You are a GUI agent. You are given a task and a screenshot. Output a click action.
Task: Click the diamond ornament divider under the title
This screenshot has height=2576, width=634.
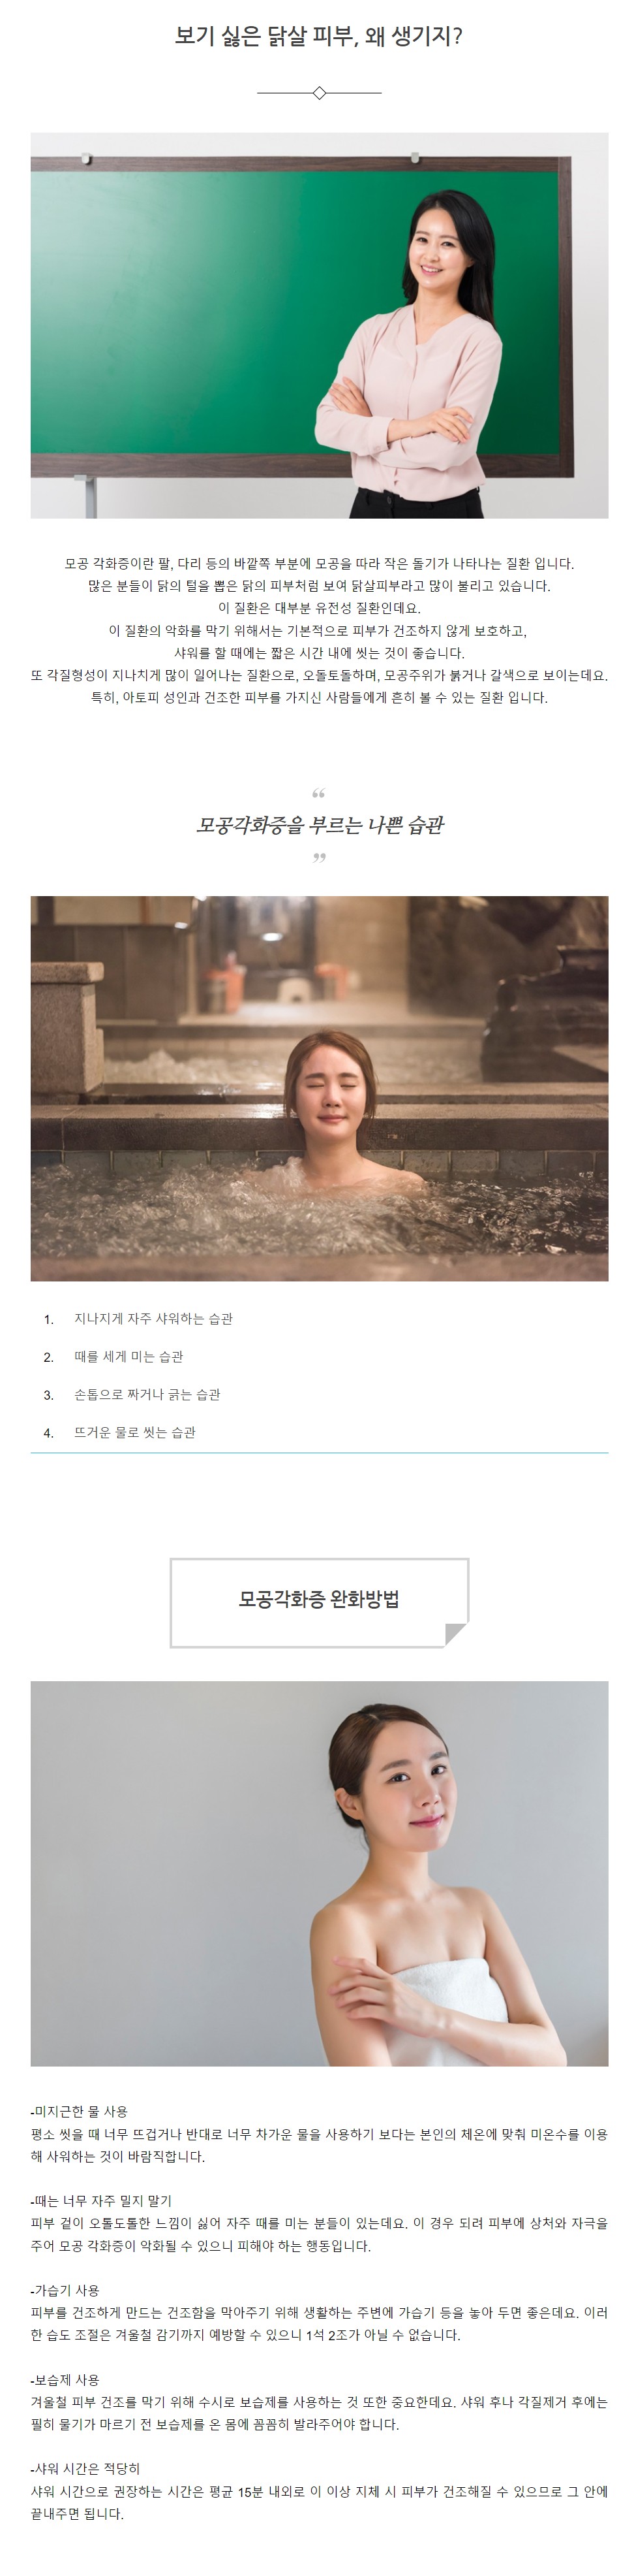click(318, 93)
